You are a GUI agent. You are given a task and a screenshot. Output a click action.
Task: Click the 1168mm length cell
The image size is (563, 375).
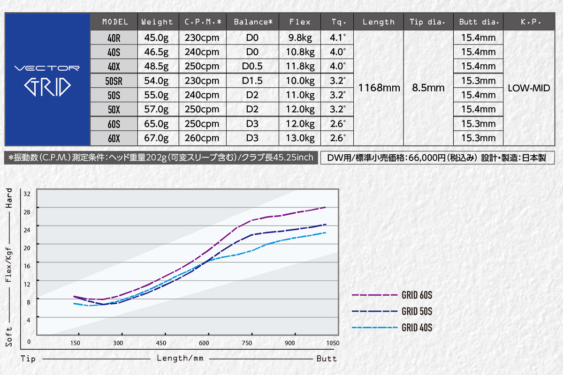tap(379, 88)
